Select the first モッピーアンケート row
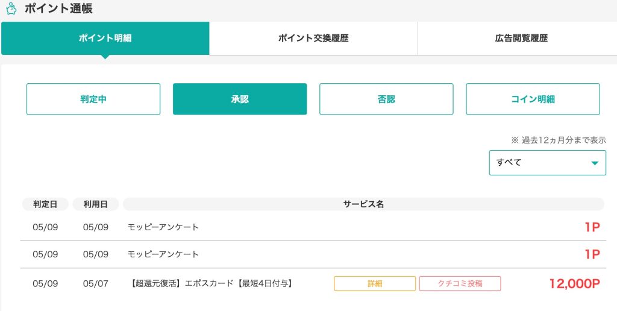The image size is (617, 311). click(x=163, y=227)
